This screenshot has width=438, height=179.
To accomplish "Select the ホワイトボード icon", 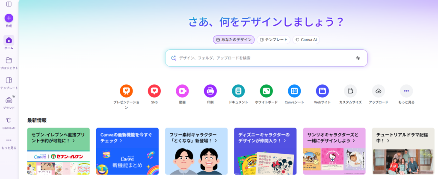I will click(266, 91).
